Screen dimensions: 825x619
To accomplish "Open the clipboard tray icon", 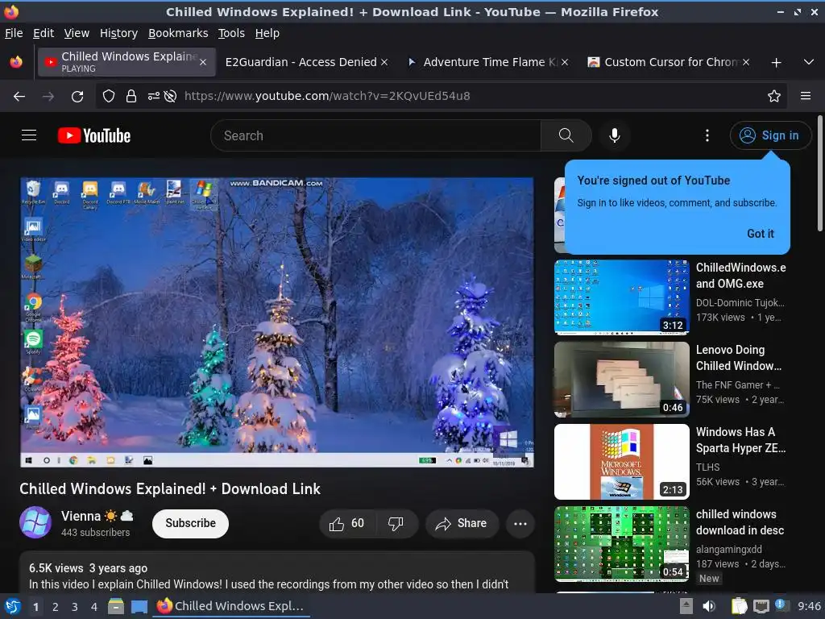I will (x=740, y=606).
